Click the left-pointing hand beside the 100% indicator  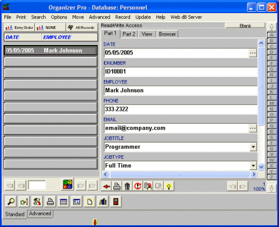pos(232,186)
